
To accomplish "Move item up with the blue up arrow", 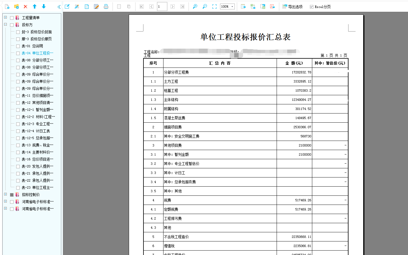I will click(34, 6).
